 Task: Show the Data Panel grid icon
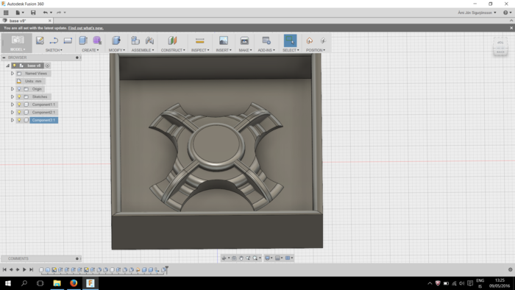[6, 13]
